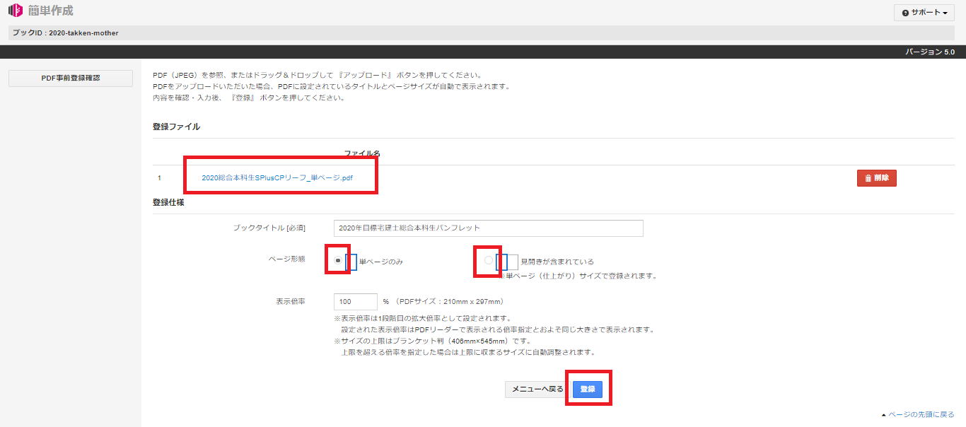Click the 見開きが含まれている label text

click(557, 262)
